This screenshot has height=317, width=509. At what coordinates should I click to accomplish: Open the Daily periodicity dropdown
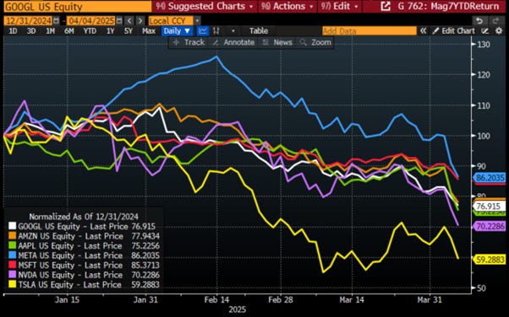177,31
